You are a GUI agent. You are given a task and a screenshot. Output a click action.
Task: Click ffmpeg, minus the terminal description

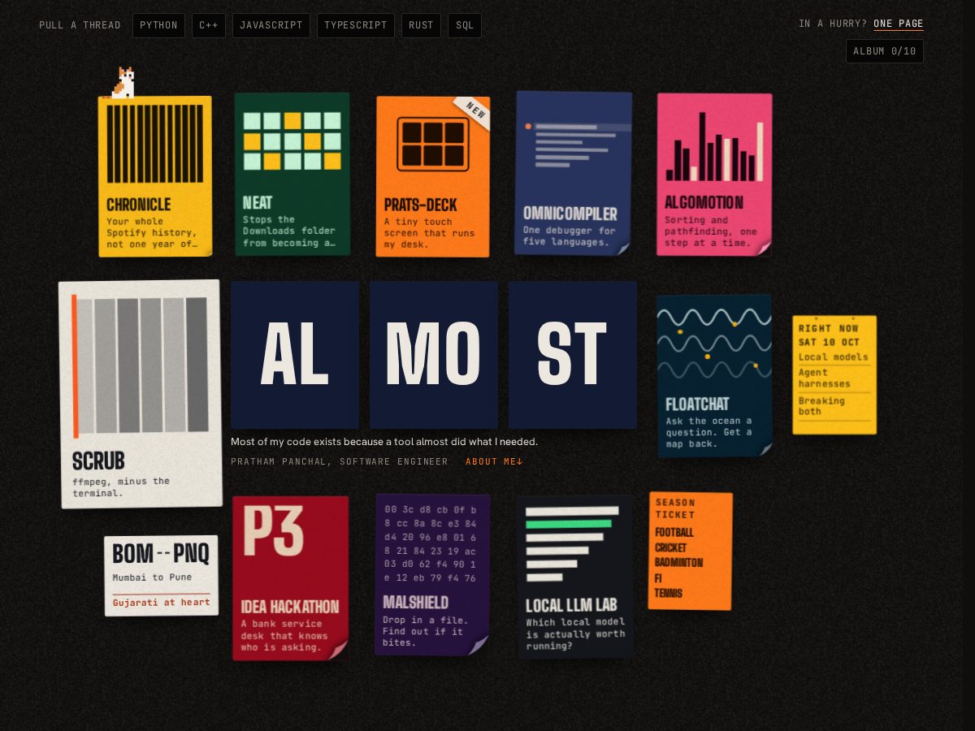click(x=121, y=487)
